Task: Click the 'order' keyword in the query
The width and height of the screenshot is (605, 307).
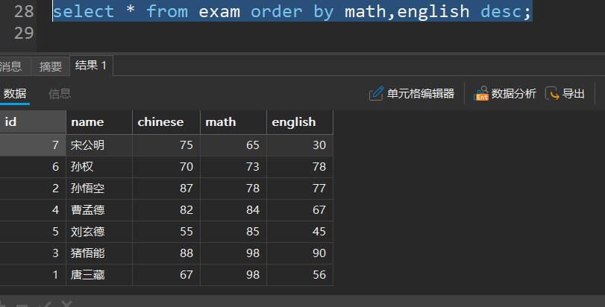Action: click(x=276, y=12)
